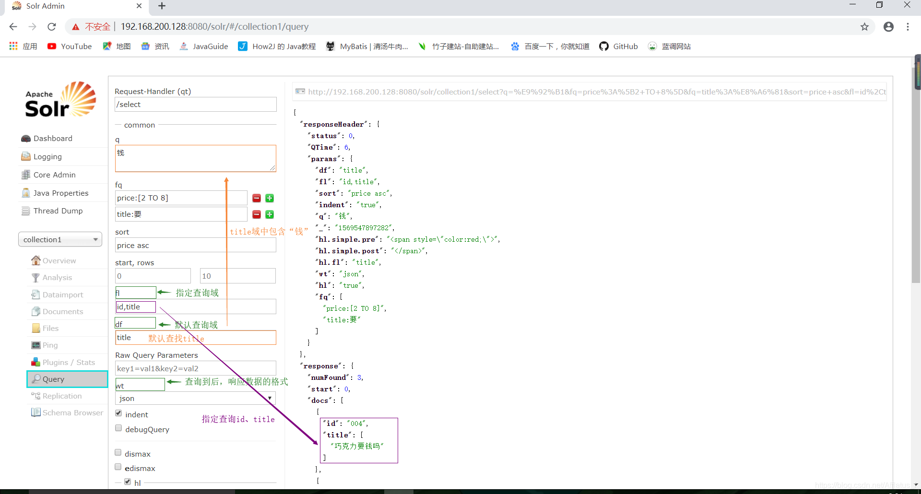Image resolution: width=921 pixels, height=494 pixels.
Task: Reload the Solr Admin page
Action: tap(52, 27)
